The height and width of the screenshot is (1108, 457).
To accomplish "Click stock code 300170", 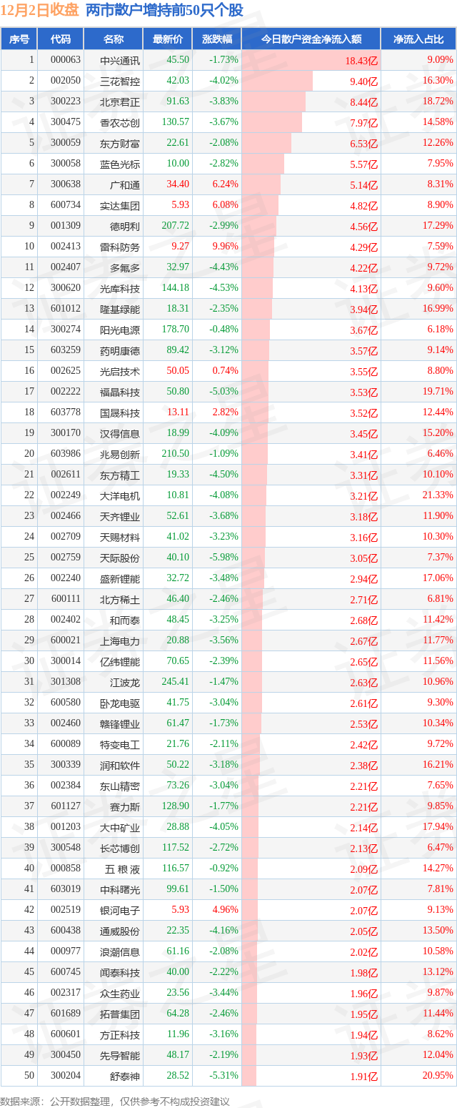I will pos(66,433).
